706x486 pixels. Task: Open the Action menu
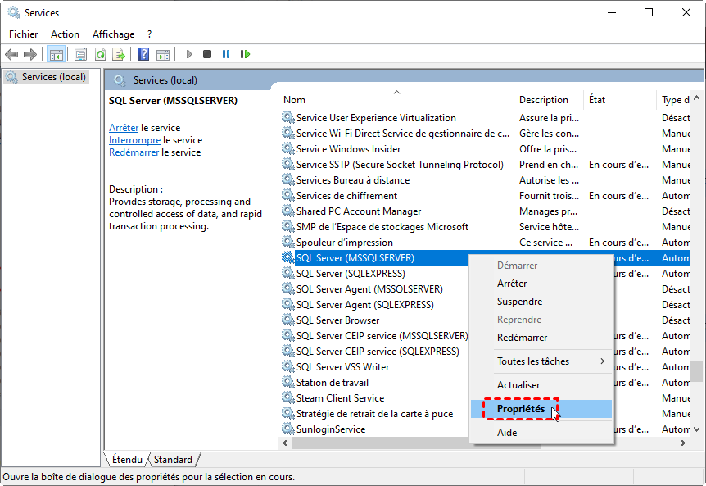(65, 34)
